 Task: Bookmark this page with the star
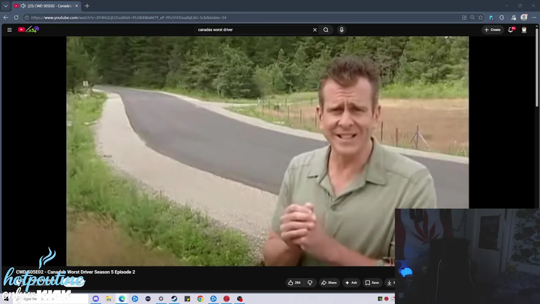click(481, 18)
